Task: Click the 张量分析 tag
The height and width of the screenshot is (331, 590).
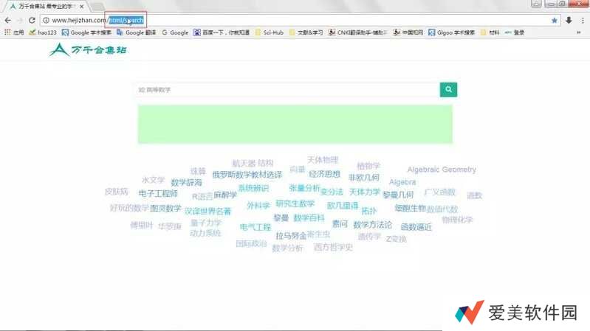Action: [304, 188]
